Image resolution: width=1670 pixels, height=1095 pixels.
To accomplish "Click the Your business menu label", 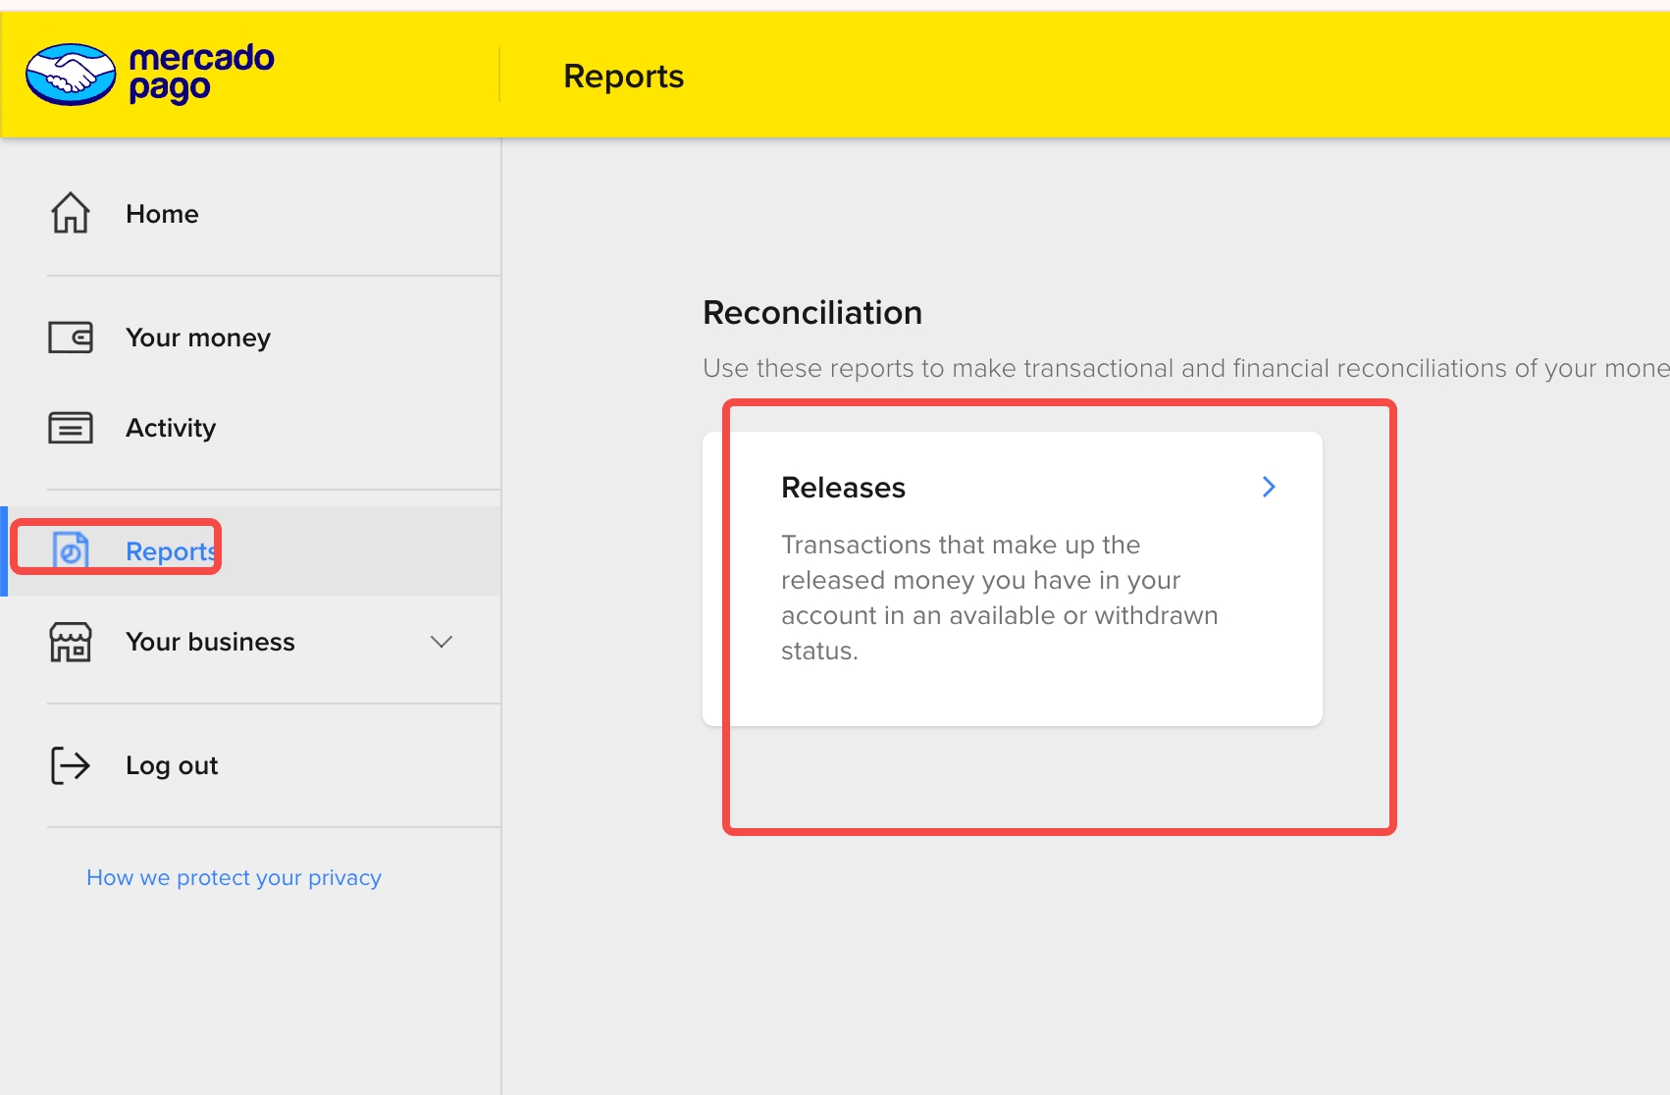I will click(x=210, y=642).
